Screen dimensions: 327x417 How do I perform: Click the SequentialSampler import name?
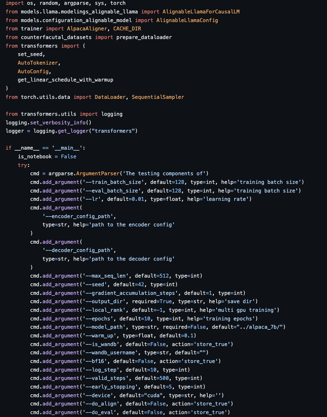pyautogui.click(x=158, y=97)
